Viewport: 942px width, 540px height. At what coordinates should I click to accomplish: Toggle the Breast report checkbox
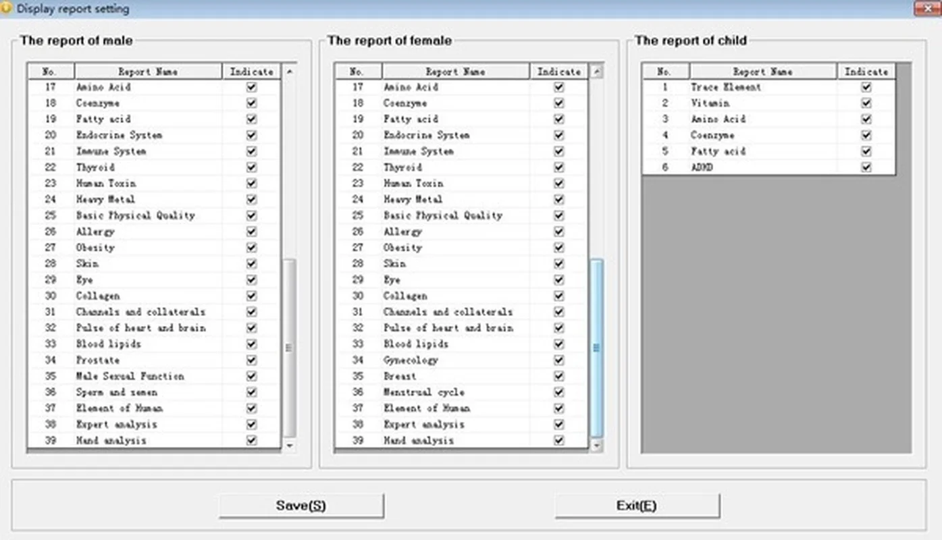pyautogui.click(x=558, y=377)
